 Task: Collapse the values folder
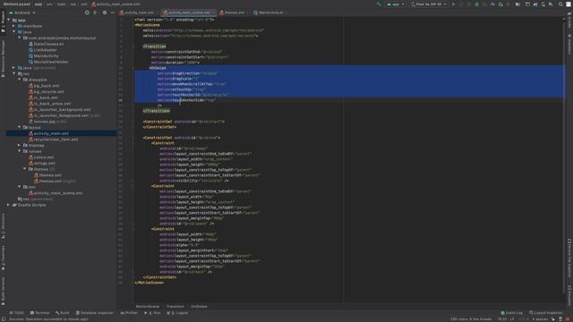[x=20, y=151]
